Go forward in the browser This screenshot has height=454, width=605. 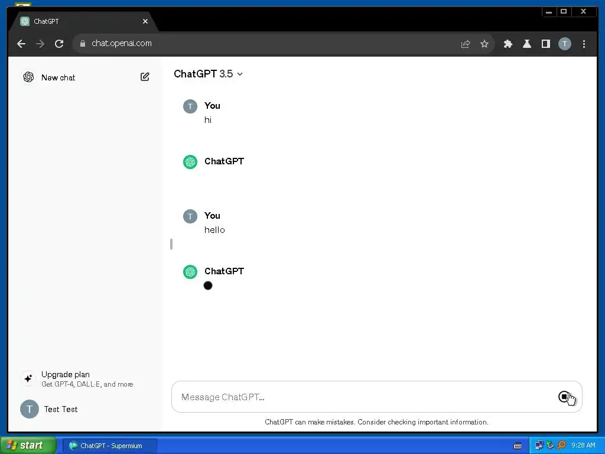click(x=40, y=44)
